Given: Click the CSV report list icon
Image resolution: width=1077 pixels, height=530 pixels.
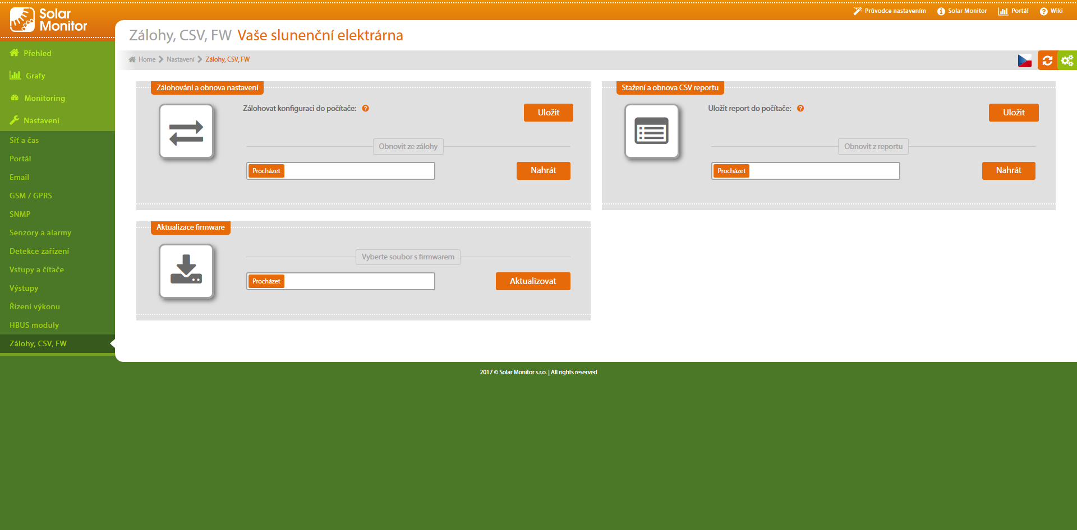Looking at the screenshot, I should [651, 132].
